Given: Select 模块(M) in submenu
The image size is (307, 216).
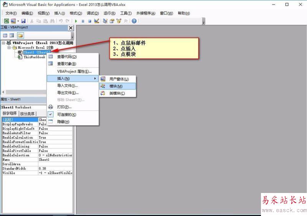Looking at the screenshot, I should click(x=117, y=86).
